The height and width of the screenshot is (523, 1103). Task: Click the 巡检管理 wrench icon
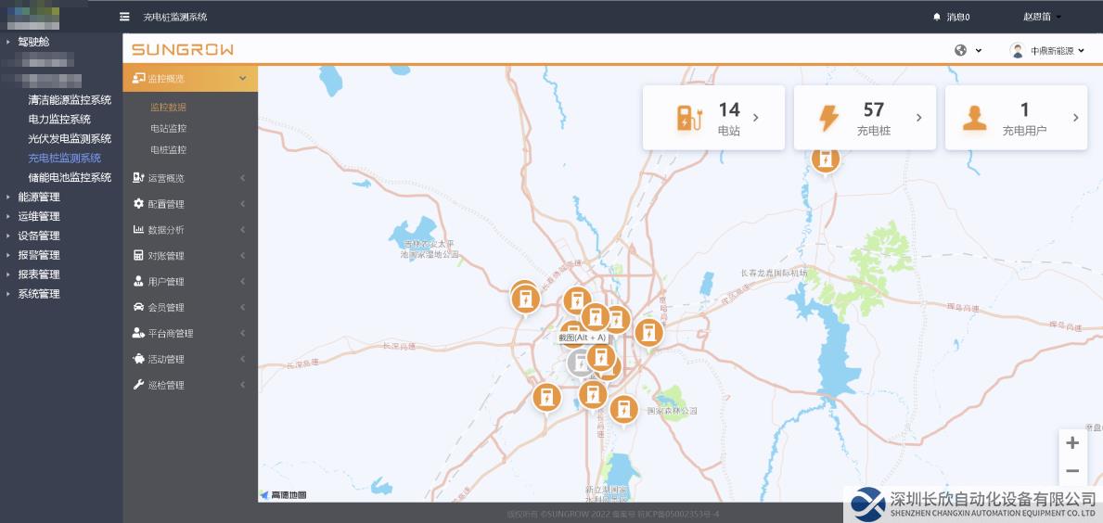138,385
